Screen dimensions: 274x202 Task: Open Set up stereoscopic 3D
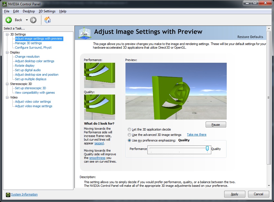click(x=30, y=88)
